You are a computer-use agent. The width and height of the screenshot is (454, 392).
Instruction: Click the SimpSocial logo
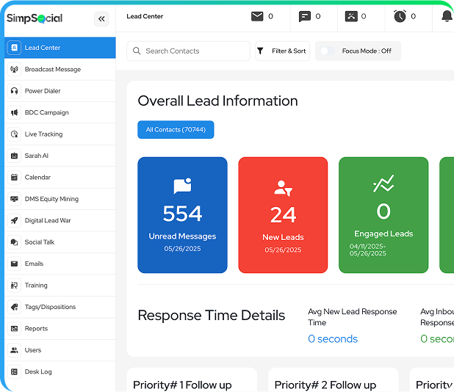click(35, 18)
